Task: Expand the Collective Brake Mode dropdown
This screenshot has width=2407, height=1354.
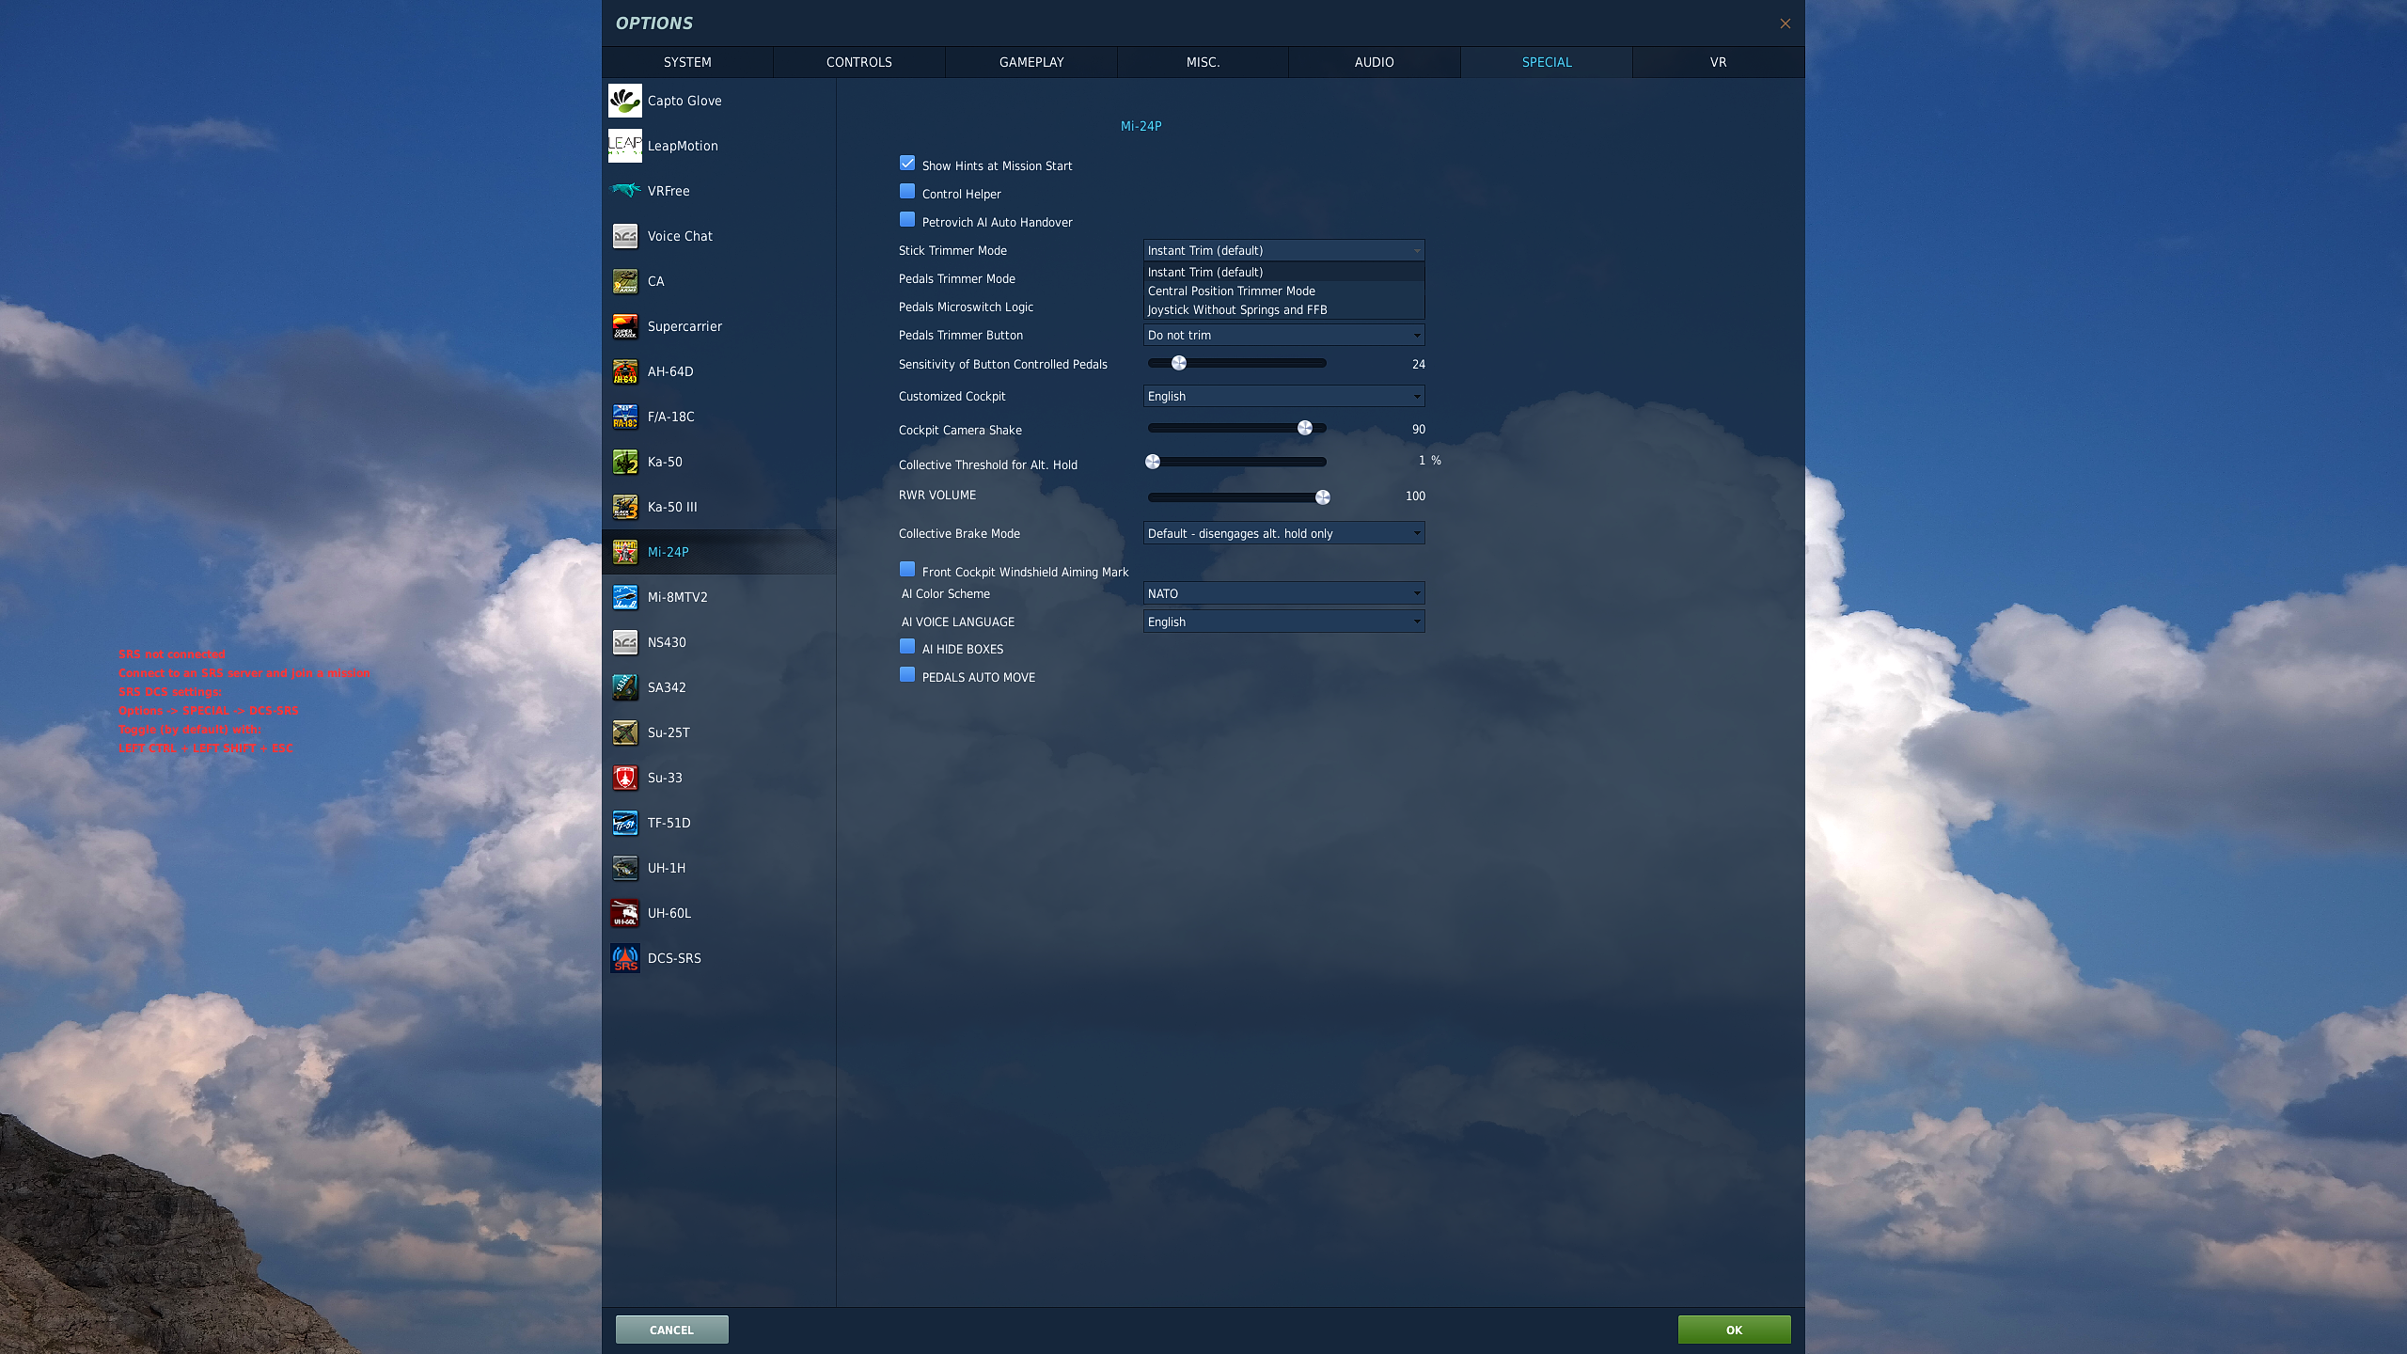Action: [x=1283, y=533]
